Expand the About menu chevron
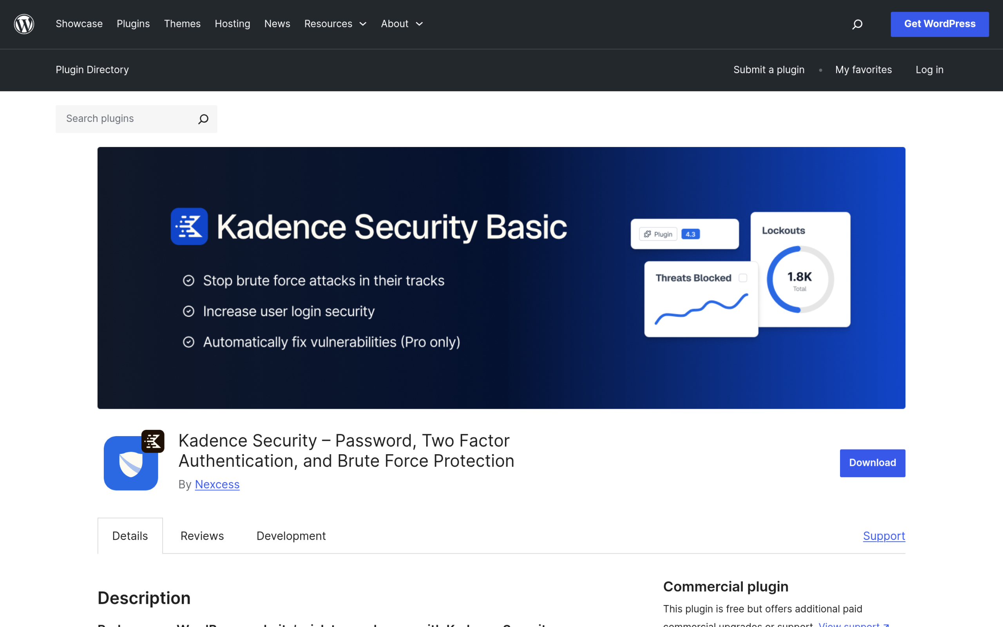This screenshot has width=1003, height=627. 420,24
